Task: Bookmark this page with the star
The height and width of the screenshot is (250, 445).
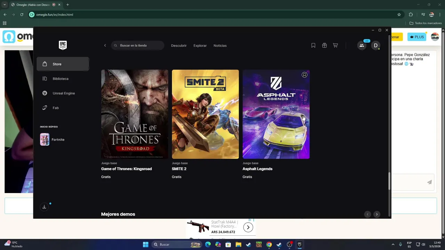Action: coord(399,15)
